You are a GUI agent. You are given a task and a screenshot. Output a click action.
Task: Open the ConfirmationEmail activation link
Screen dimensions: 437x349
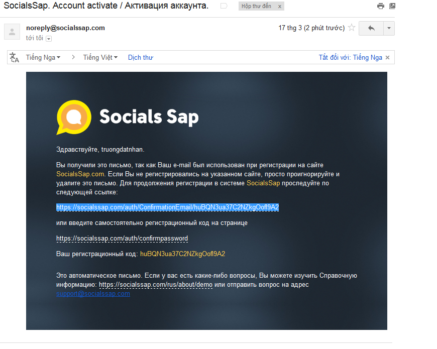[167, 207]
